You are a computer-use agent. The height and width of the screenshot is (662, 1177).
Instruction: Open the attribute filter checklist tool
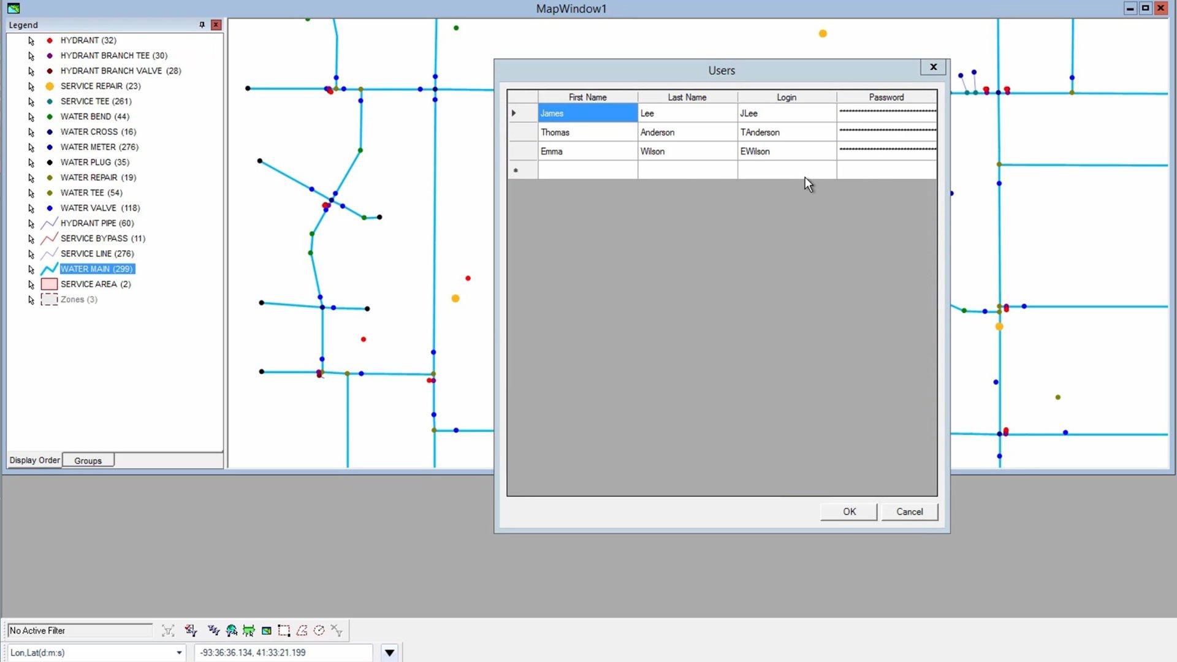coord(191,630)
